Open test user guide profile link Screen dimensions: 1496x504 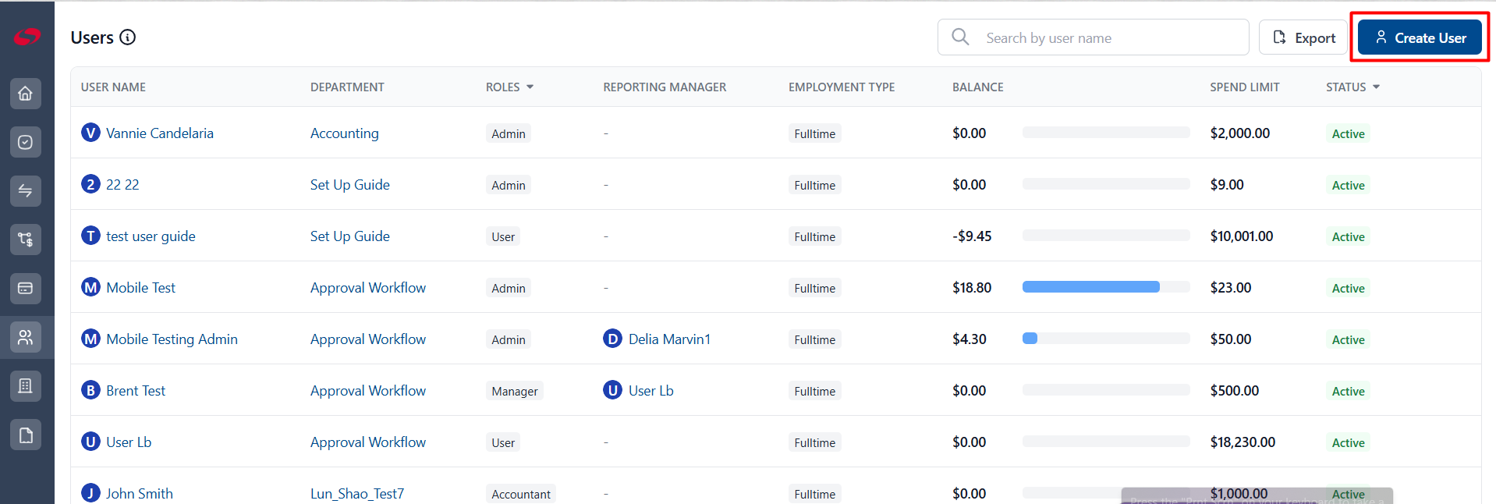[x=151, y=236]
